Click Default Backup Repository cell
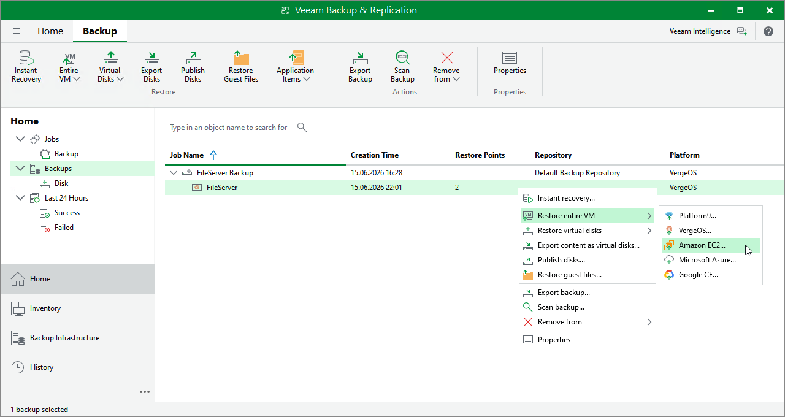785x417 pixels. (577, 173)
